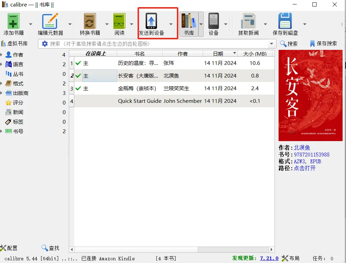Open the EPUB format link
This screenshot has height=263, width=346.
tap(316, 162)
